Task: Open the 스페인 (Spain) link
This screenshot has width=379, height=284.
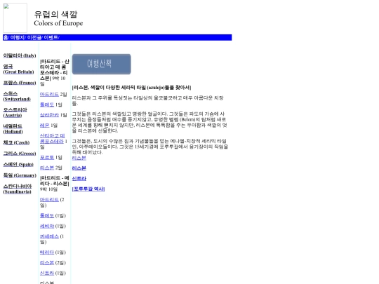Action: click(18, 165)
